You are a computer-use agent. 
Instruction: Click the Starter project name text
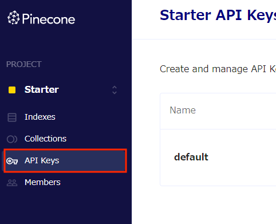coord(42,89)
